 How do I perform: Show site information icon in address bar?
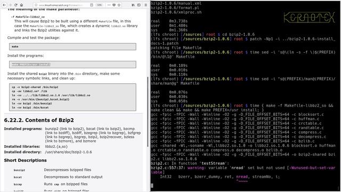pos(36,5)
